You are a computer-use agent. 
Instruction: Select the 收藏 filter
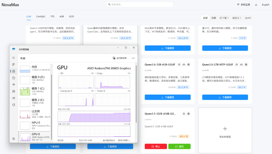(x=214, y=18)
